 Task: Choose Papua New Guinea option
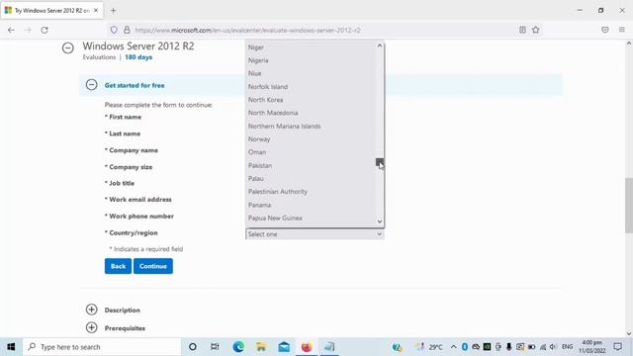point(275,218)
